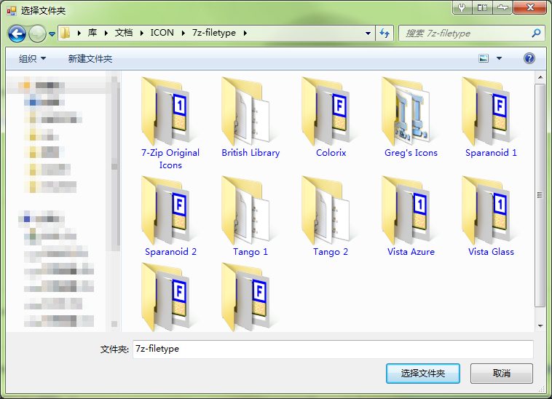Click the 选择文件夹 button

click(423, 374)
